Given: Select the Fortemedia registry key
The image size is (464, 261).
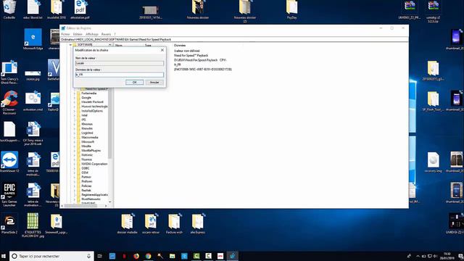Looking at the screenshot, I should 88,94.
